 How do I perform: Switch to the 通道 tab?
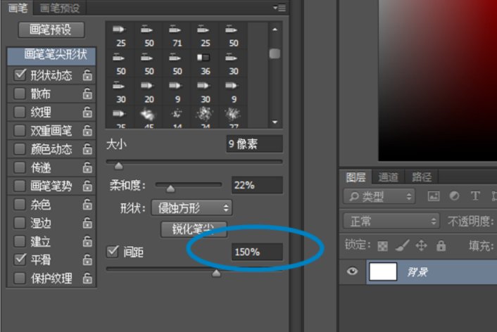389,177
